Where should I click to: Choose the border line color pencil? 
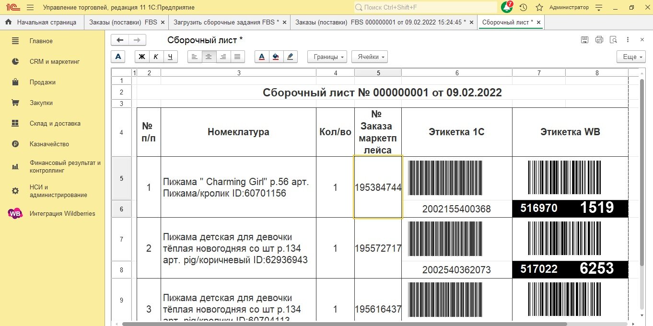click(x=290, y=57)
